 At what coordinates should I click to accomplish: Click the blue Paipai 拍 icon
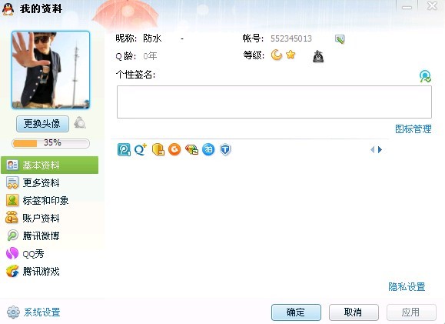208,149
